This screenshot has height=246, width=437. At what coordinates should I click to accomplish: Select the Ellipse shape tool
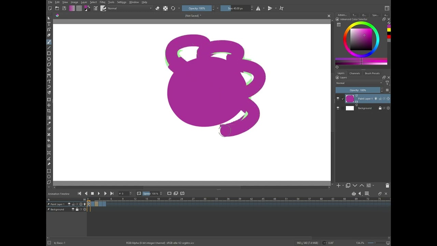[x=49, y=59]
